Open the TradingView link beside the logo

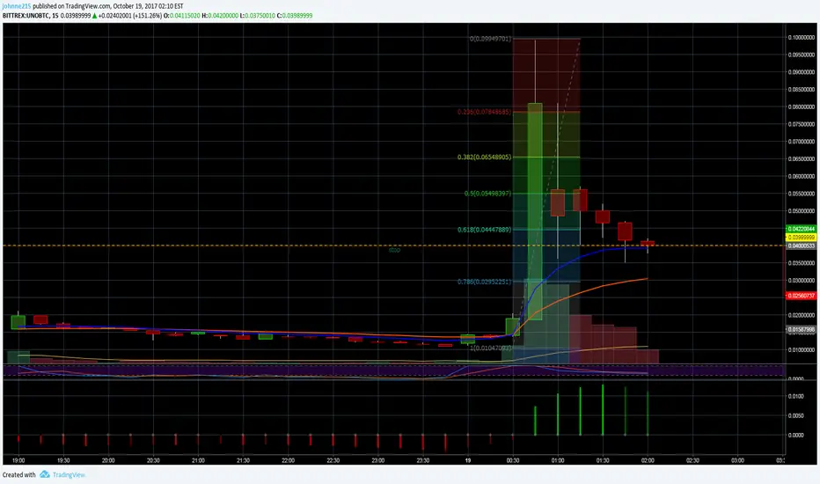point(69,474)
